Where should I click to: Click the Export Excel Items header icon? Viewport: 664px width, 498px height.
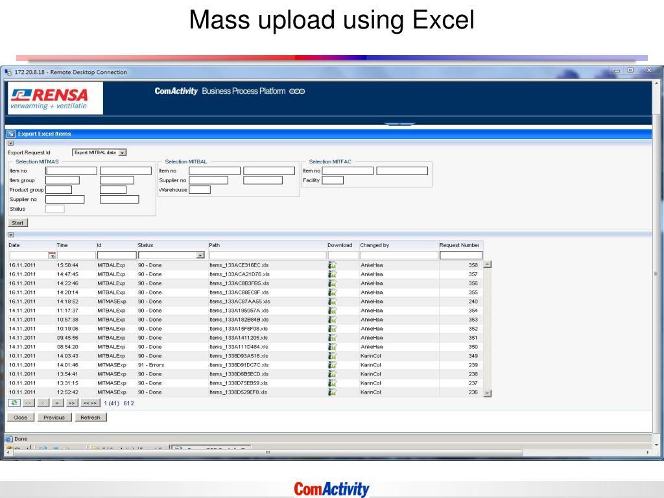[x=11, y=134]
